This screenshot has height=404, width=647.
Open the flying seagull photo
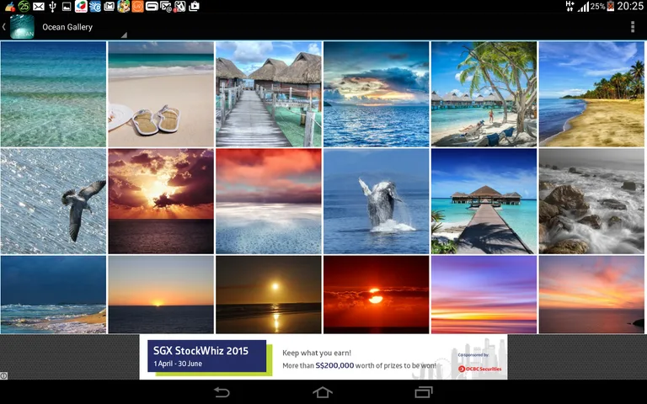coord(53,201)
